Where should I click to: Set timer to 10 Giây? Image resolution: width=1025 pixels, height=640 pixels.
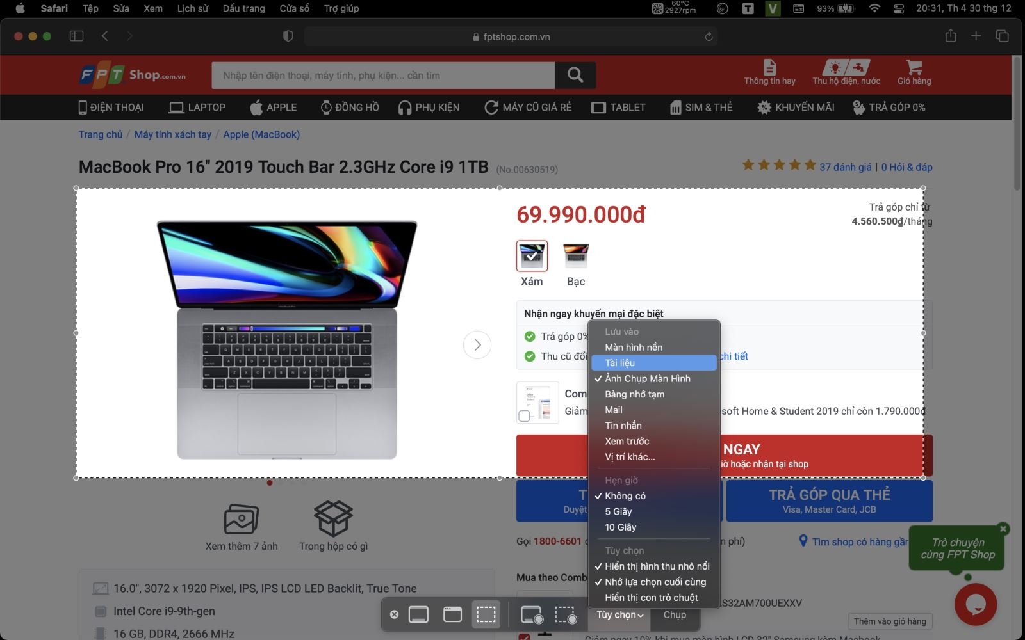tap(653, 527)
